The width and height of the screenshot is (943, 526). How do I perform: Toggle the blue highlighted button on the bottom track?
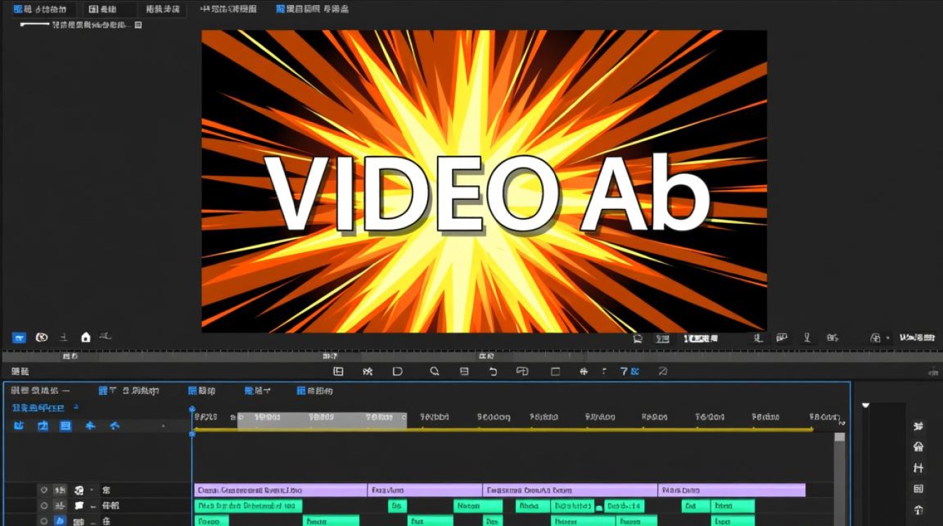pyautogui.click(x=60, y=521)
